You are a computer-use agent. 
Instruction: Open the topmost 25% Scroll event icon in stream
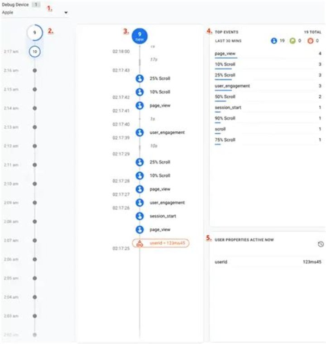[x=139, y=78]
